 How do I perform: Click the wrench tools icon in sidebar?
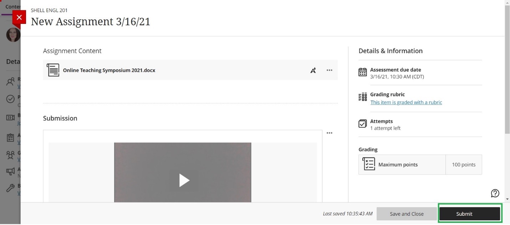pos(11,188)
